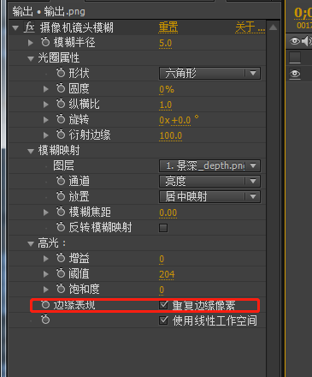Uncheck 重复边缘像素 checkbox
The image size is (312, 377).
click(x=163, y=305)
